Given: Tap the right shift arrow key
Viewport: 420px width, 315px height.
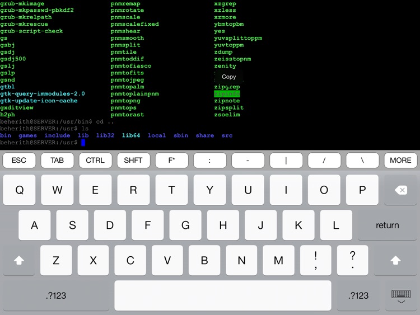Looking at the screenshot, I should click(x=395, y=260).
